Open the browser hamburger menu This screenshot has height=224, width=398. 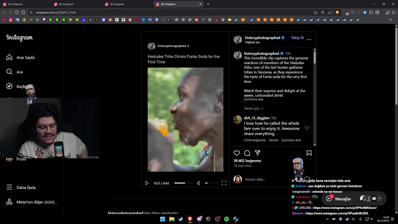click(394, 12)
